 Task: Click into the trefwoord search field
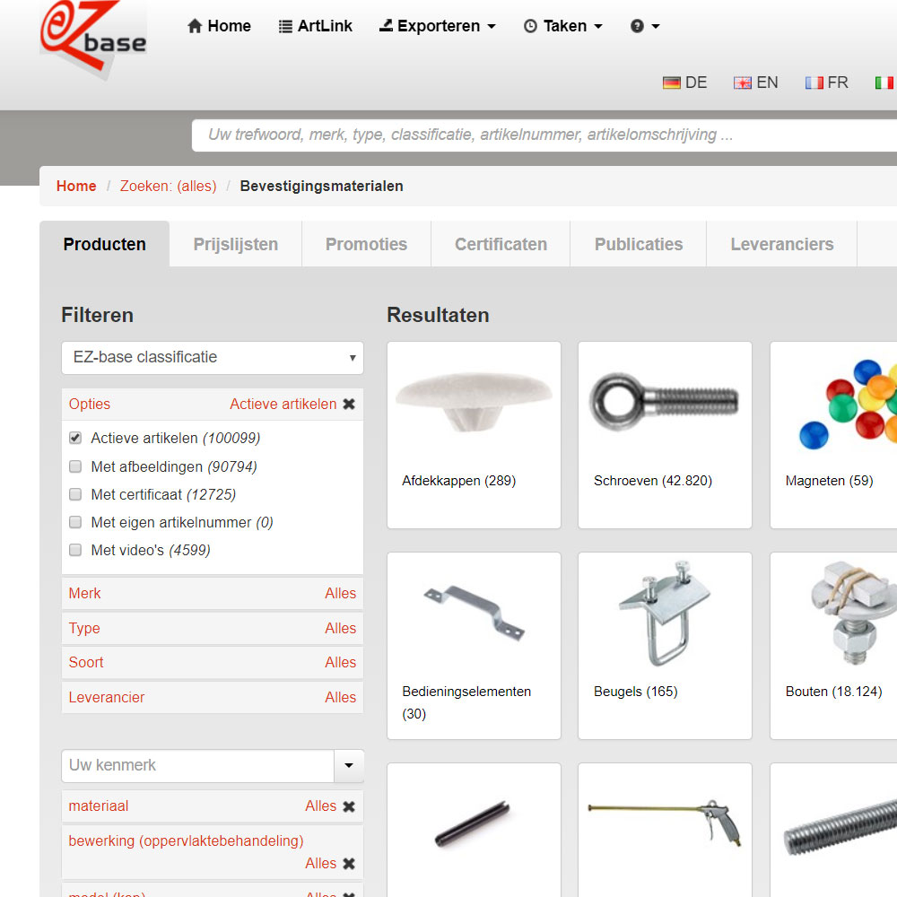tap(544, 135)
